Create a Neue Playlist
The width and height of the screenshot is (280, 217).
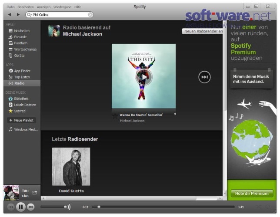pyautogui.click(x=21, y=120)
